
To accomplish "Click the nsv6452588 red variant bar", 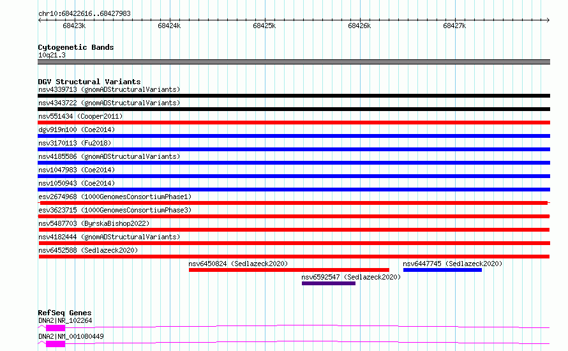I will click(x=294, y=257).
